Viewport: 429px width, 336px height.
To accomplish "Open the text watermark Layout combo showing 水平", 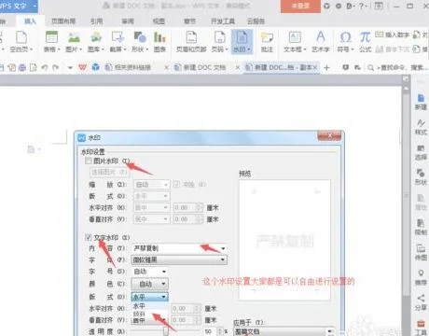I will 150,297.
